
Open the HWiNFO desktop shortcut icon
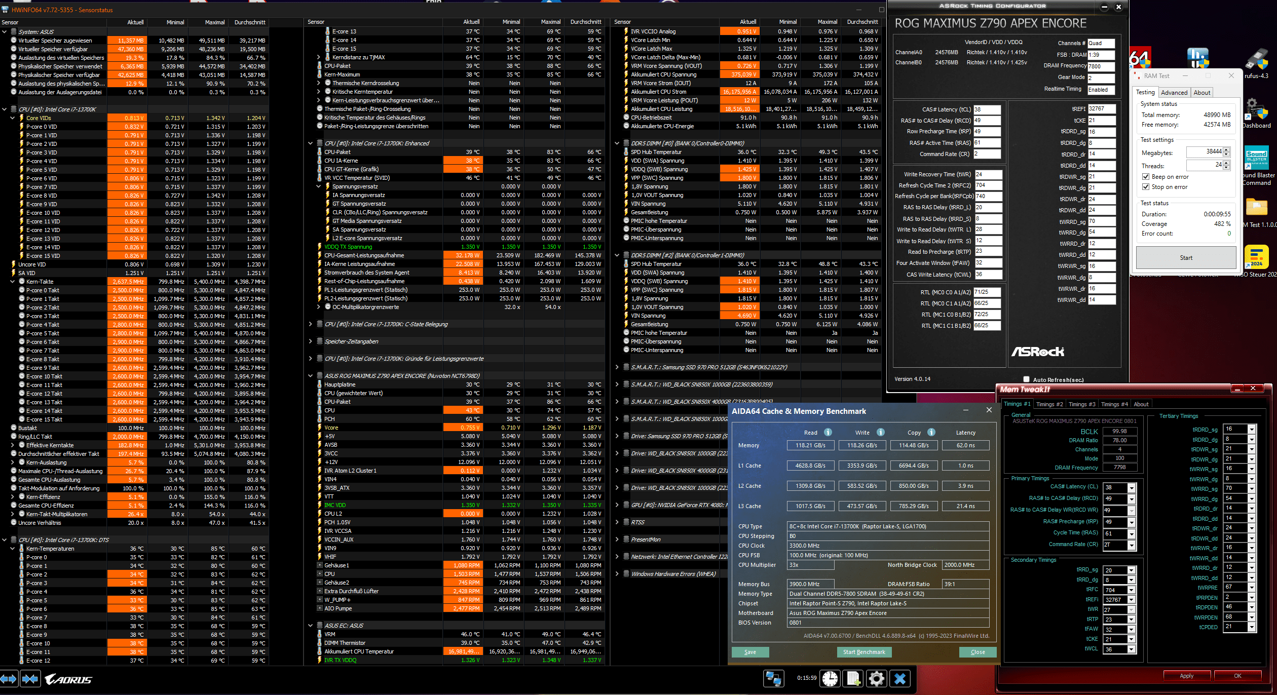(1198, 58)
